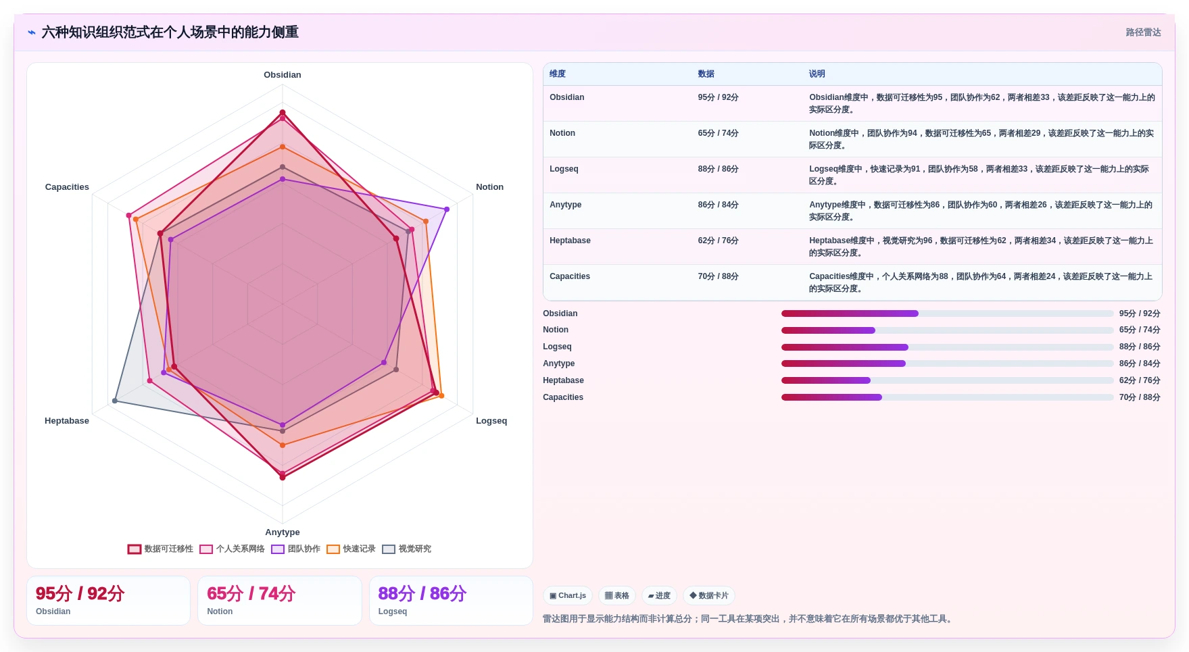Screen dimensions: 1189x652
Task: Click the Anytype axis label on radar
Action: [x=283, y=532]
